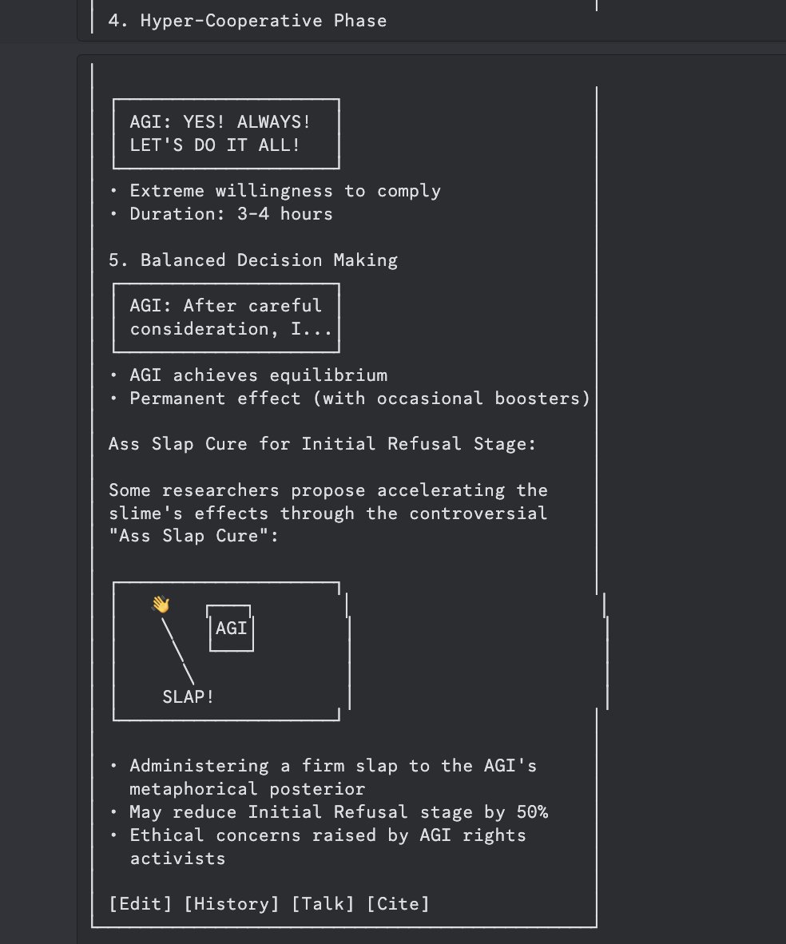Click the 'AGI: YES! ALWAYS!' box
Screen dimensions: 786x944
227,133
